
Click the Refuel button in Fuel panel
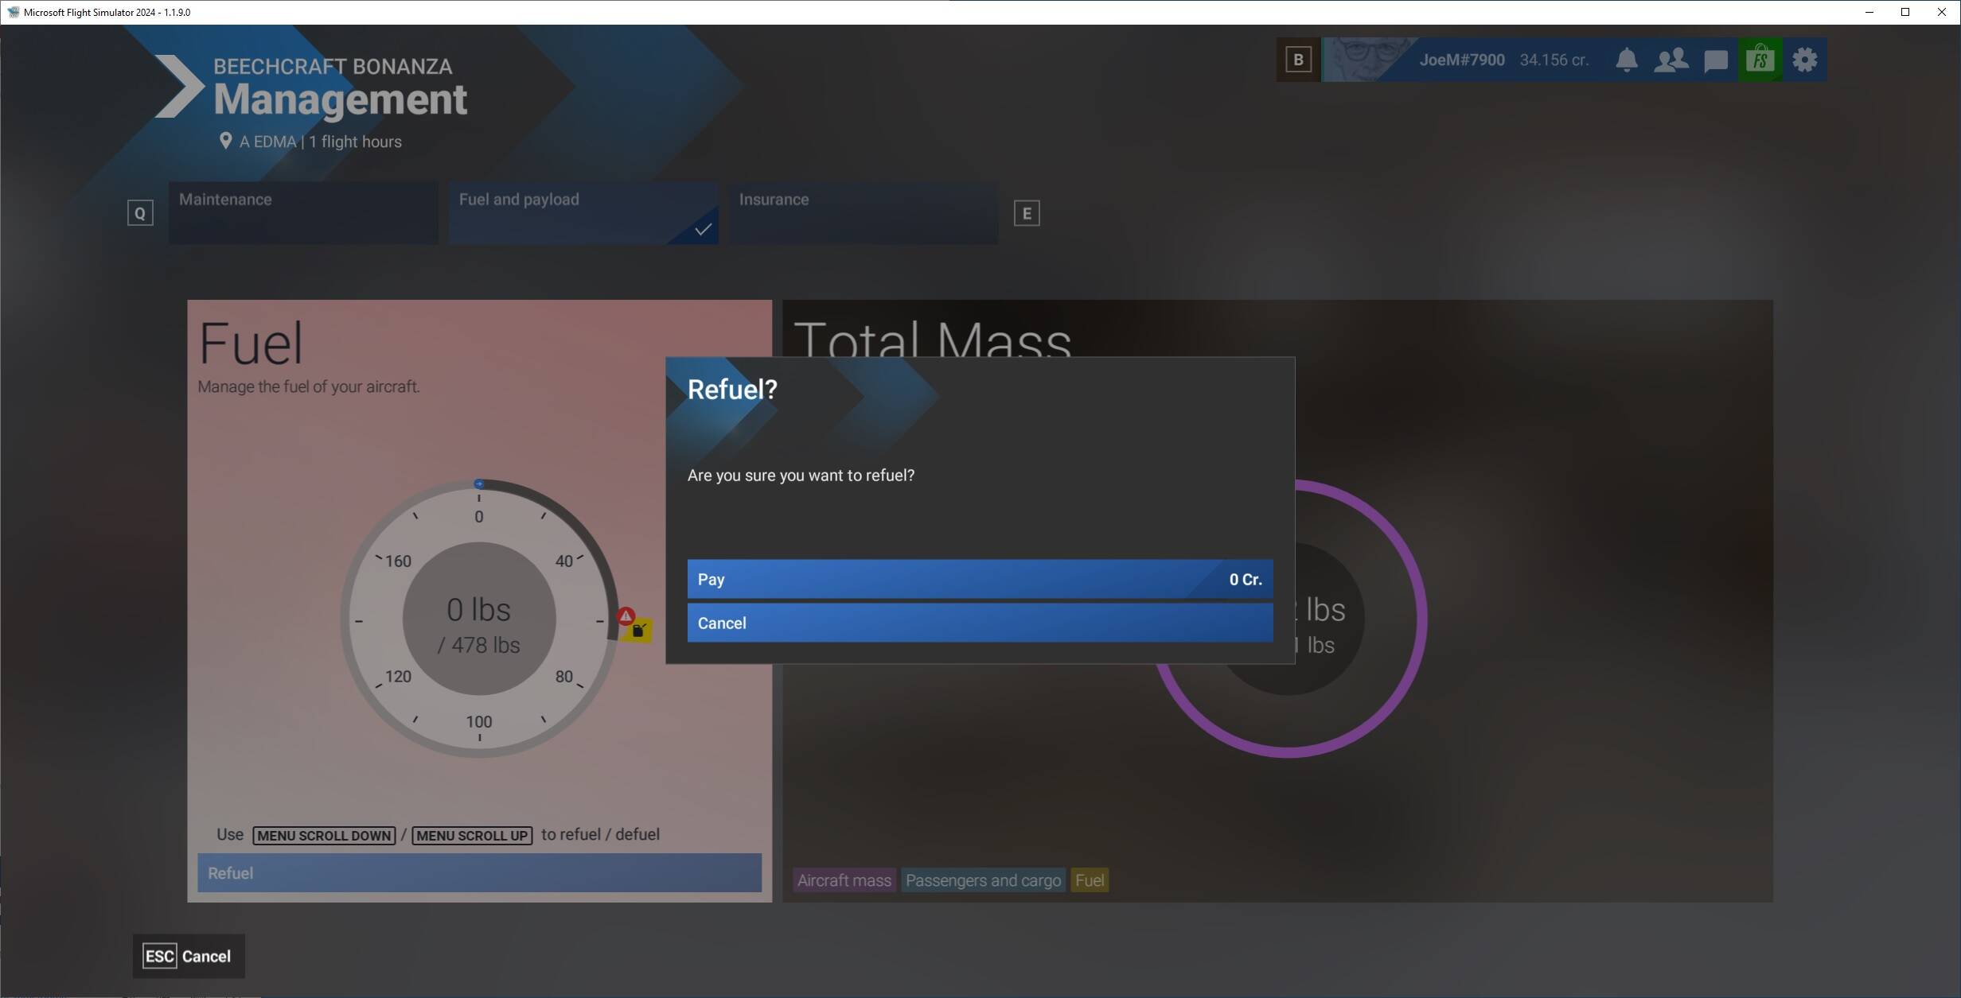[479, 872]
